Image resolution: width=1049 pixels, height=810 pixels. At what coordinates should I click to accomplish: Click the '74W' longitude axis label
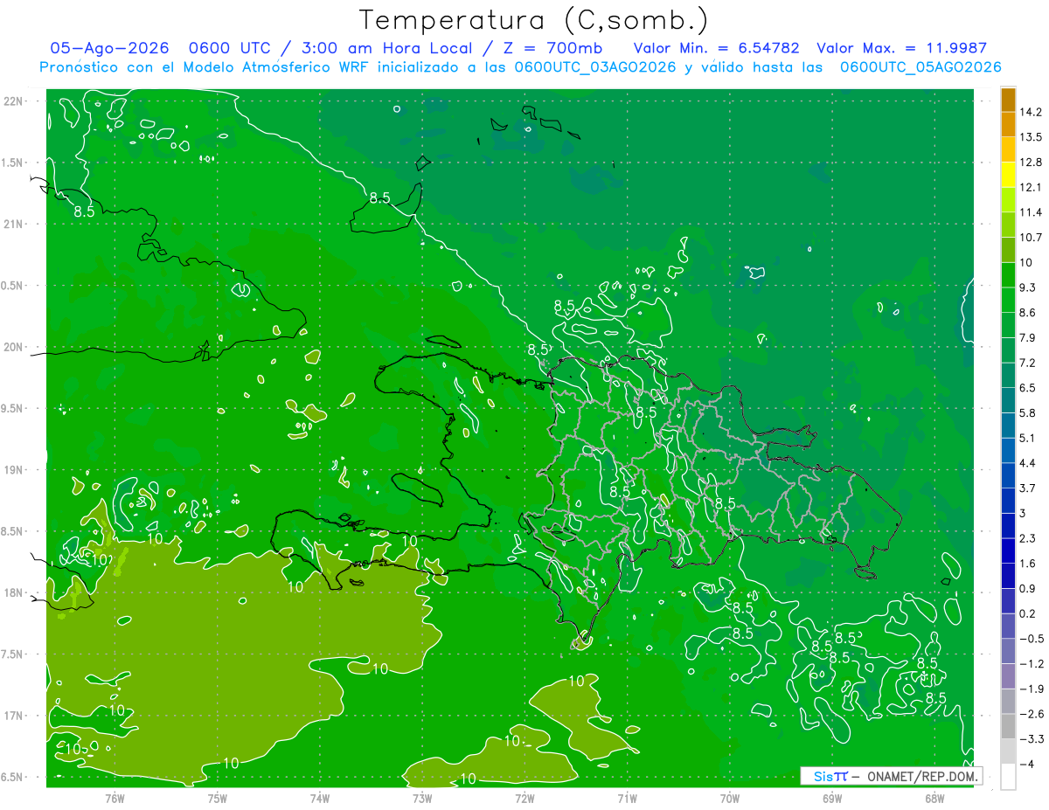tap(320, 798)
